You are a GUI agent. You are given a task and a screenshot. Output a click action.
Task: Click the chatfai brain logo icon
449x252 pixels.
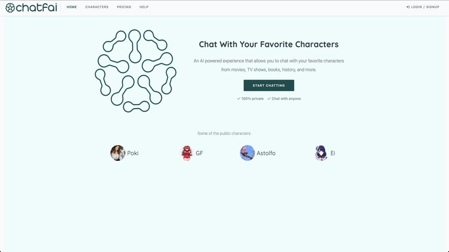point(10,7)
